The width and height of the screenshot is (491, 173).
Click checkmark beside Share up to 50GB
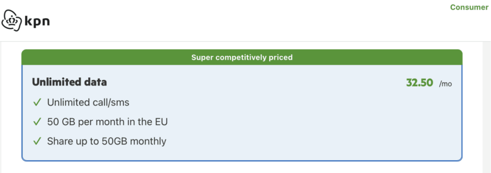click(37, 141)
